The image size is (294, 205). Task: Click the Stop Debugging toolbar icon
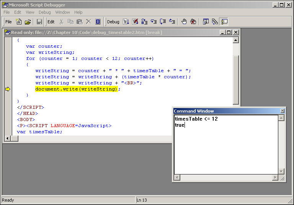[135, 22]
